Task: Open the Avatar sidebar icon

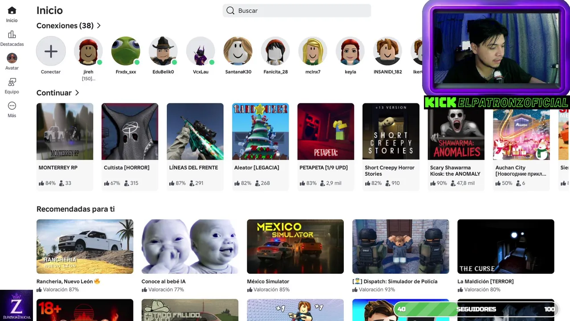Action: [12, 58]
